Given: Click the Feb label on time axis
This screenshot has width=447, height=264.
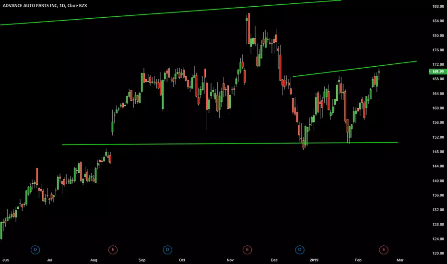Looking at the screenshot, I should 358,260.
